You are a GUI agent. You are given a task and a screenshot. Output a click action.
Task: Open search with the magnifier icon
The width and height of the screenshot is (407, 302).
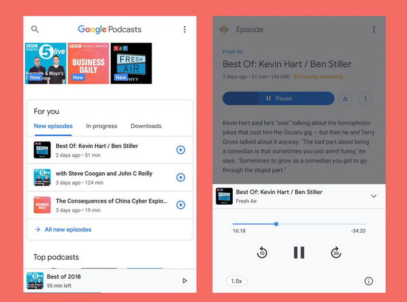[x=35, y=29]
